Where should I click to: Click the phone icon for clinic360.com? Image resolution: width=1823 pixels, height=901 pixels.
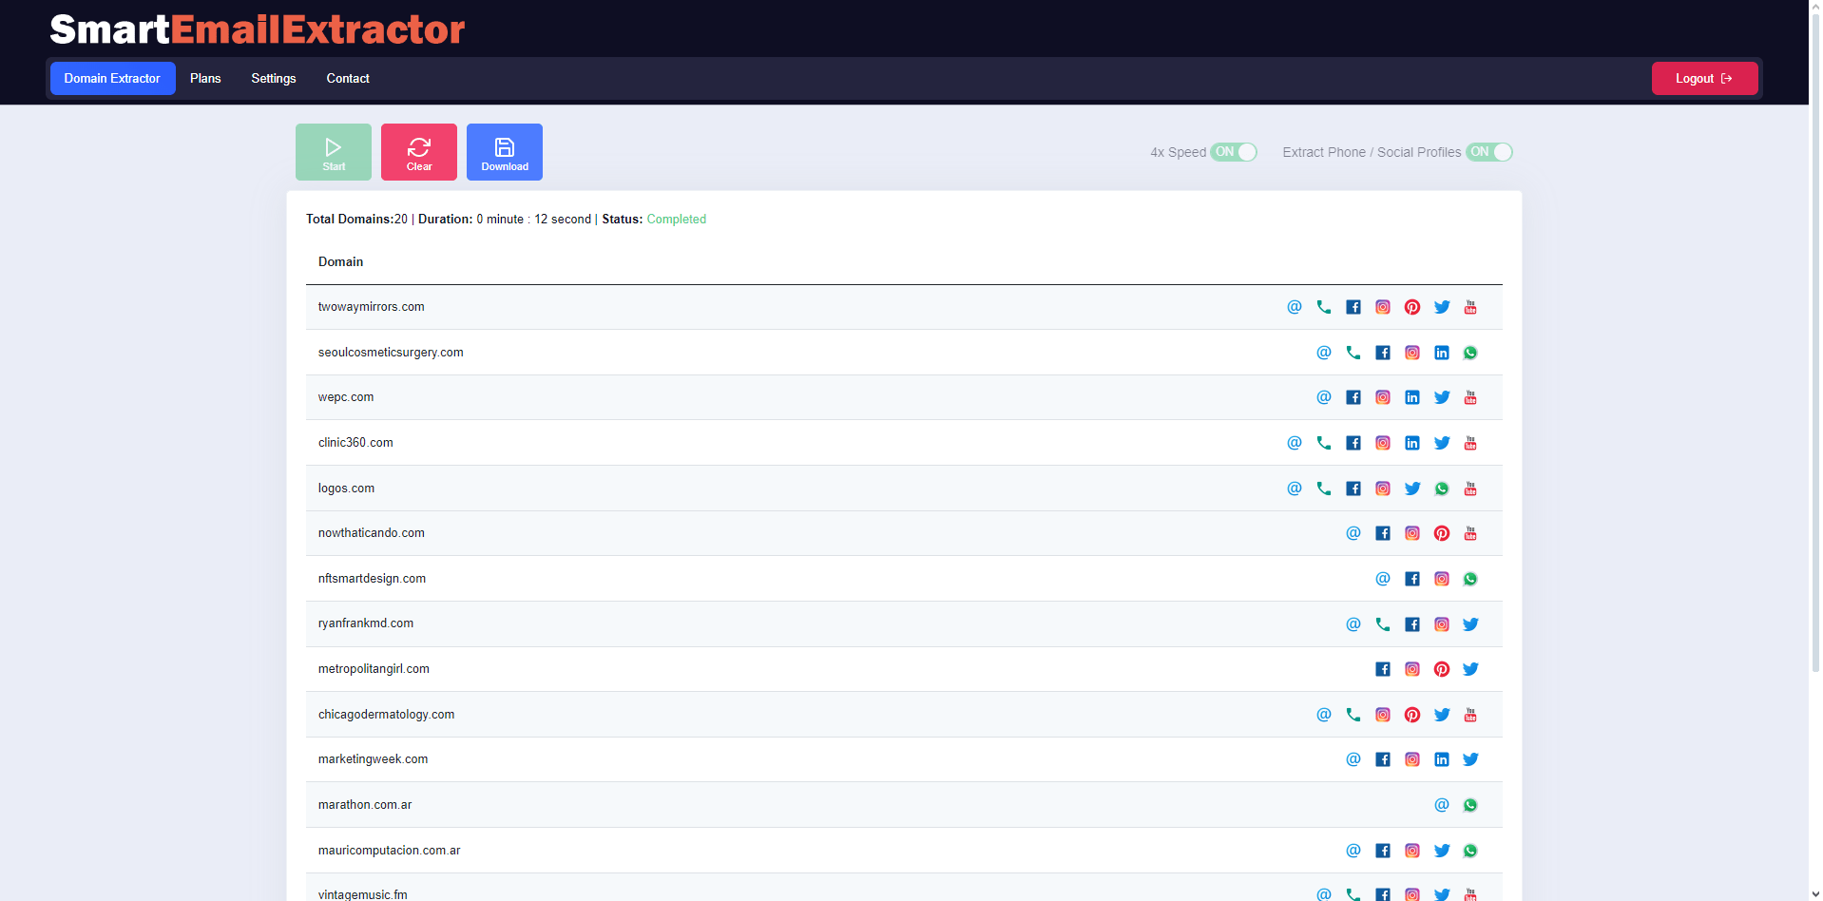point(1323,443)
